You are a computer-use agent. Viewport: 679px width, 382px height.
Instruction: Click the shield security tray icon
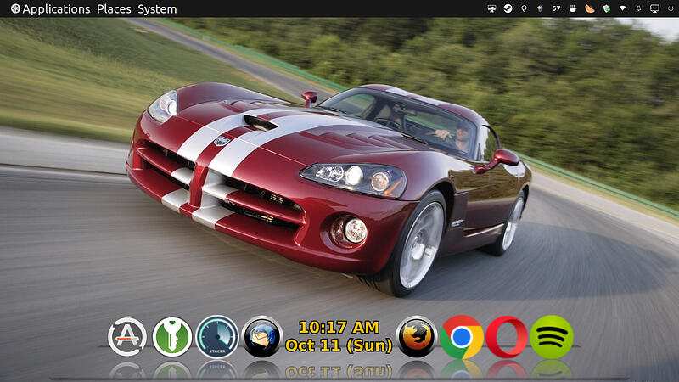(607, 8)
